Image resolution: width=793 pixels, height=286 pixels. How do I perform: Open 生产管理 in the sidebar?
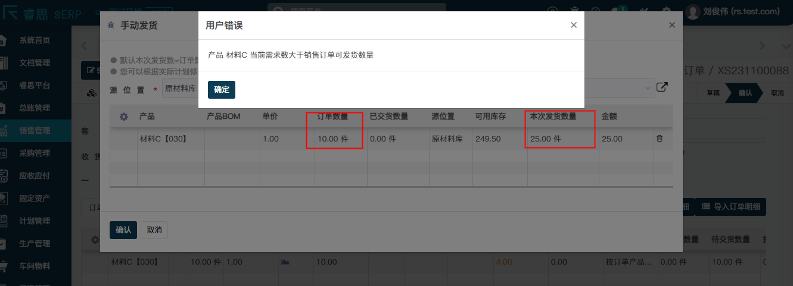pos(35,244)
